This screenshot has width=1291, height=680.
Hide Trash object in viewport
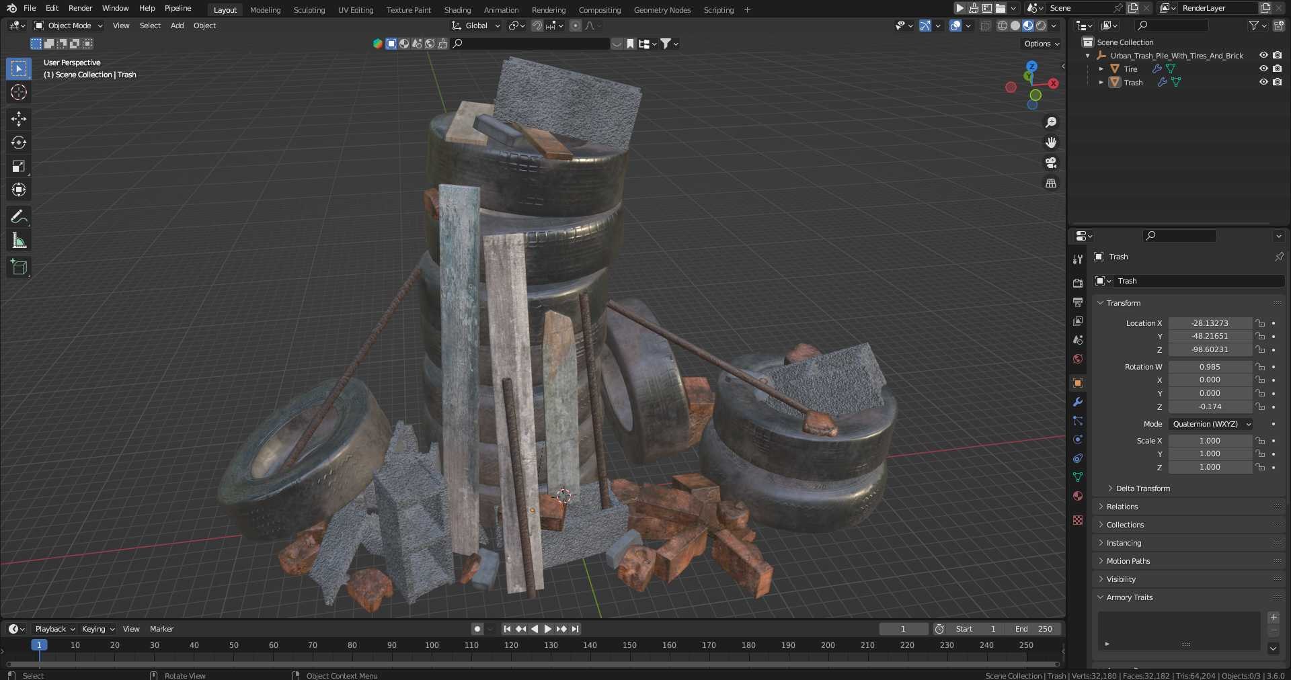click(x=1263, y=82)
